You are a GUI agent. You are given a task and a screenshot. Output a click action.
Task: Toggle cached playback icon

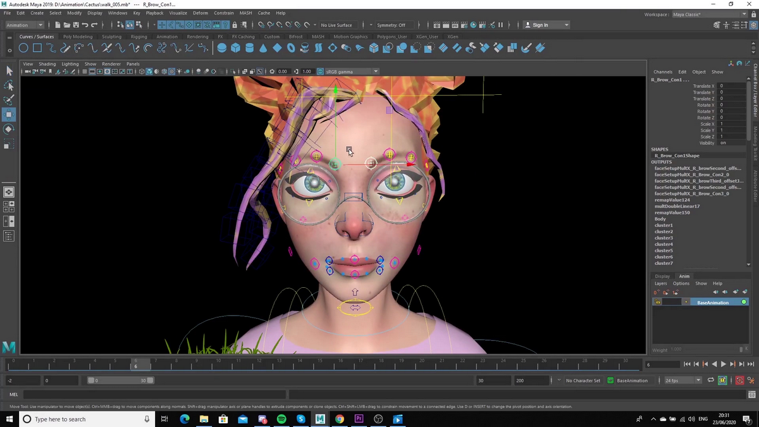(x=722, y=380)
